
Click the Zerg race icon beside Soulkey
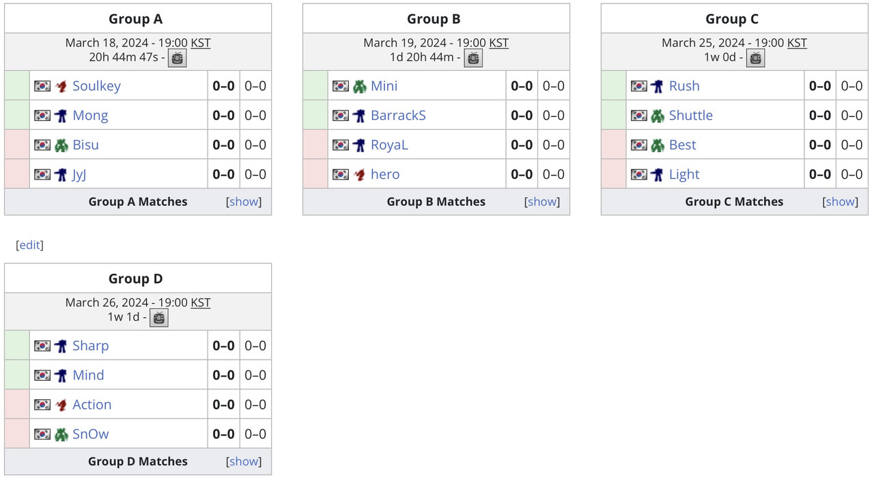61,86
